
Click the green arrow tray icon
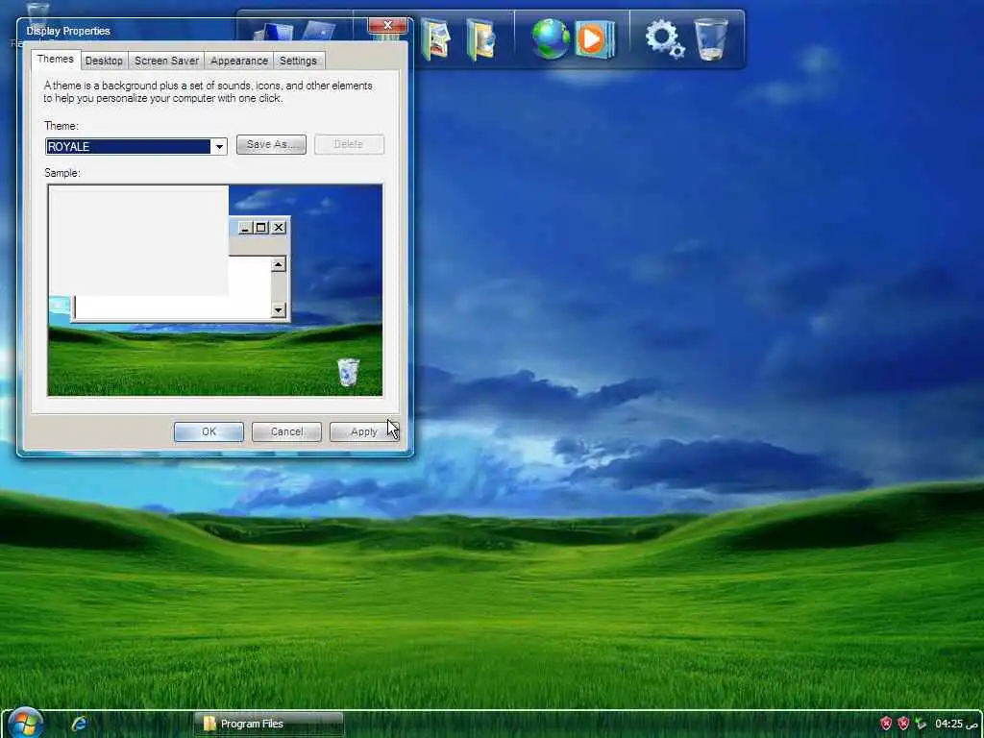coord(921,724)
